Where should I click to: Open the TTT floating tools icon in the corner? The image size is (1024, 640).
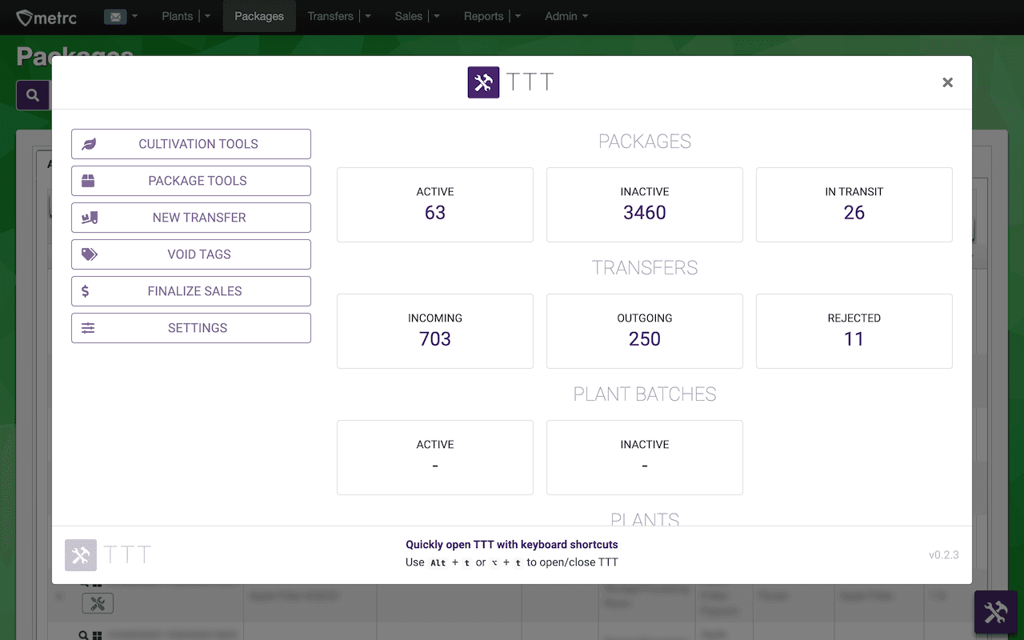(x=995, y=612)
